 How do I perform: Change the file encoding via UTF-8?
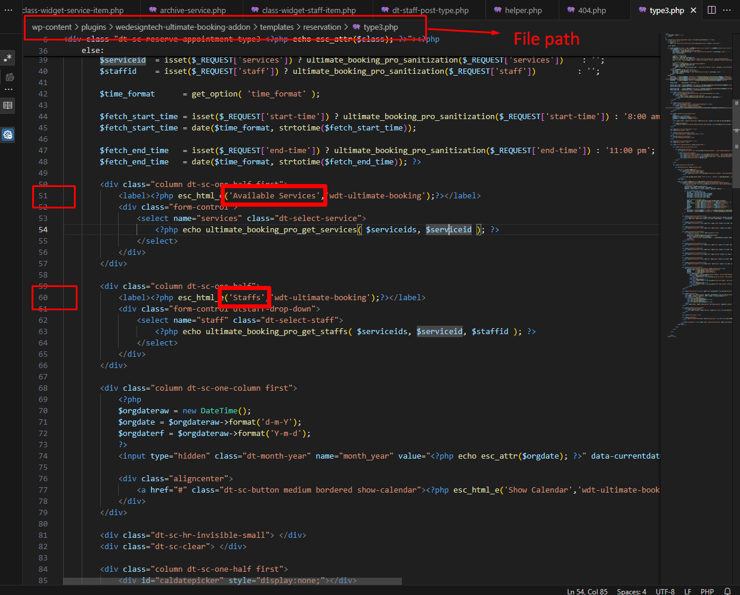coord(665,591)
